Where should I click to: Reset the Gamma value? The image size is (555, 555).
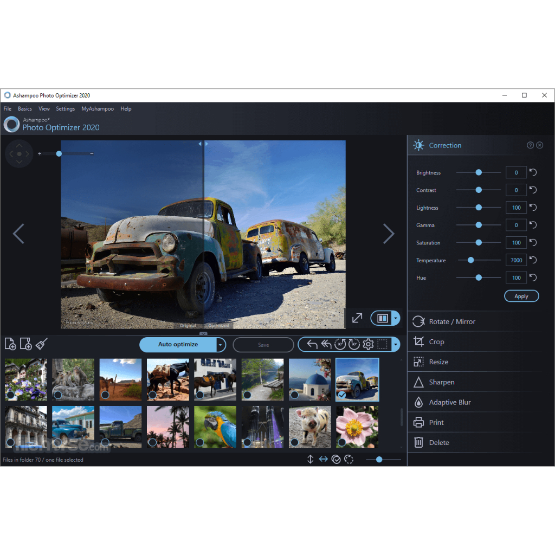(x=533, y=225)
